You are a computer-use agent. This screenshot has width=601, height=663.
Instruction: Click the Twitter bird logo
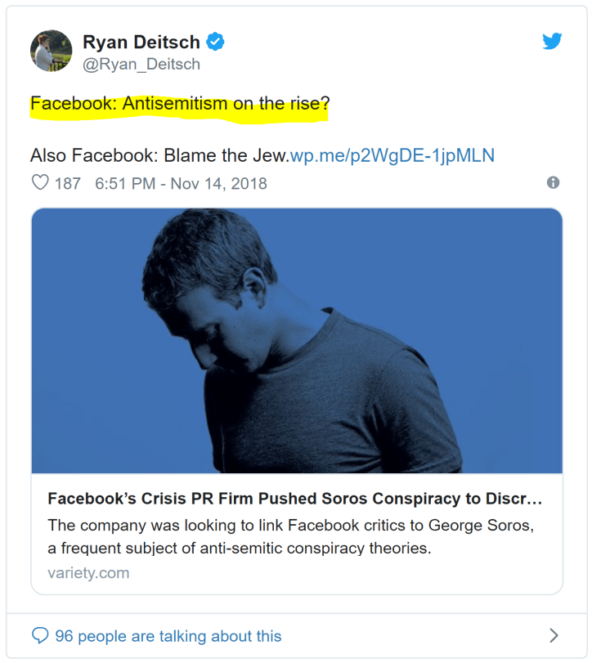pos(553,41)
